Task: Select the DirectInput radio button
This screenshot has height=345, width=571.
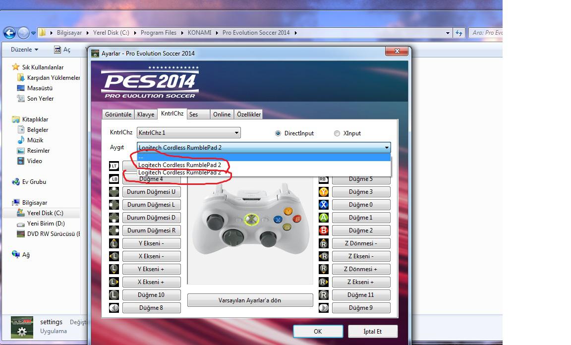Action: [278, 133]
